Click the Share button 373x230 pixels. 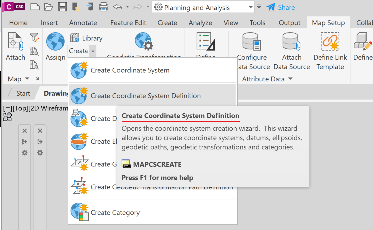point(281,7)
